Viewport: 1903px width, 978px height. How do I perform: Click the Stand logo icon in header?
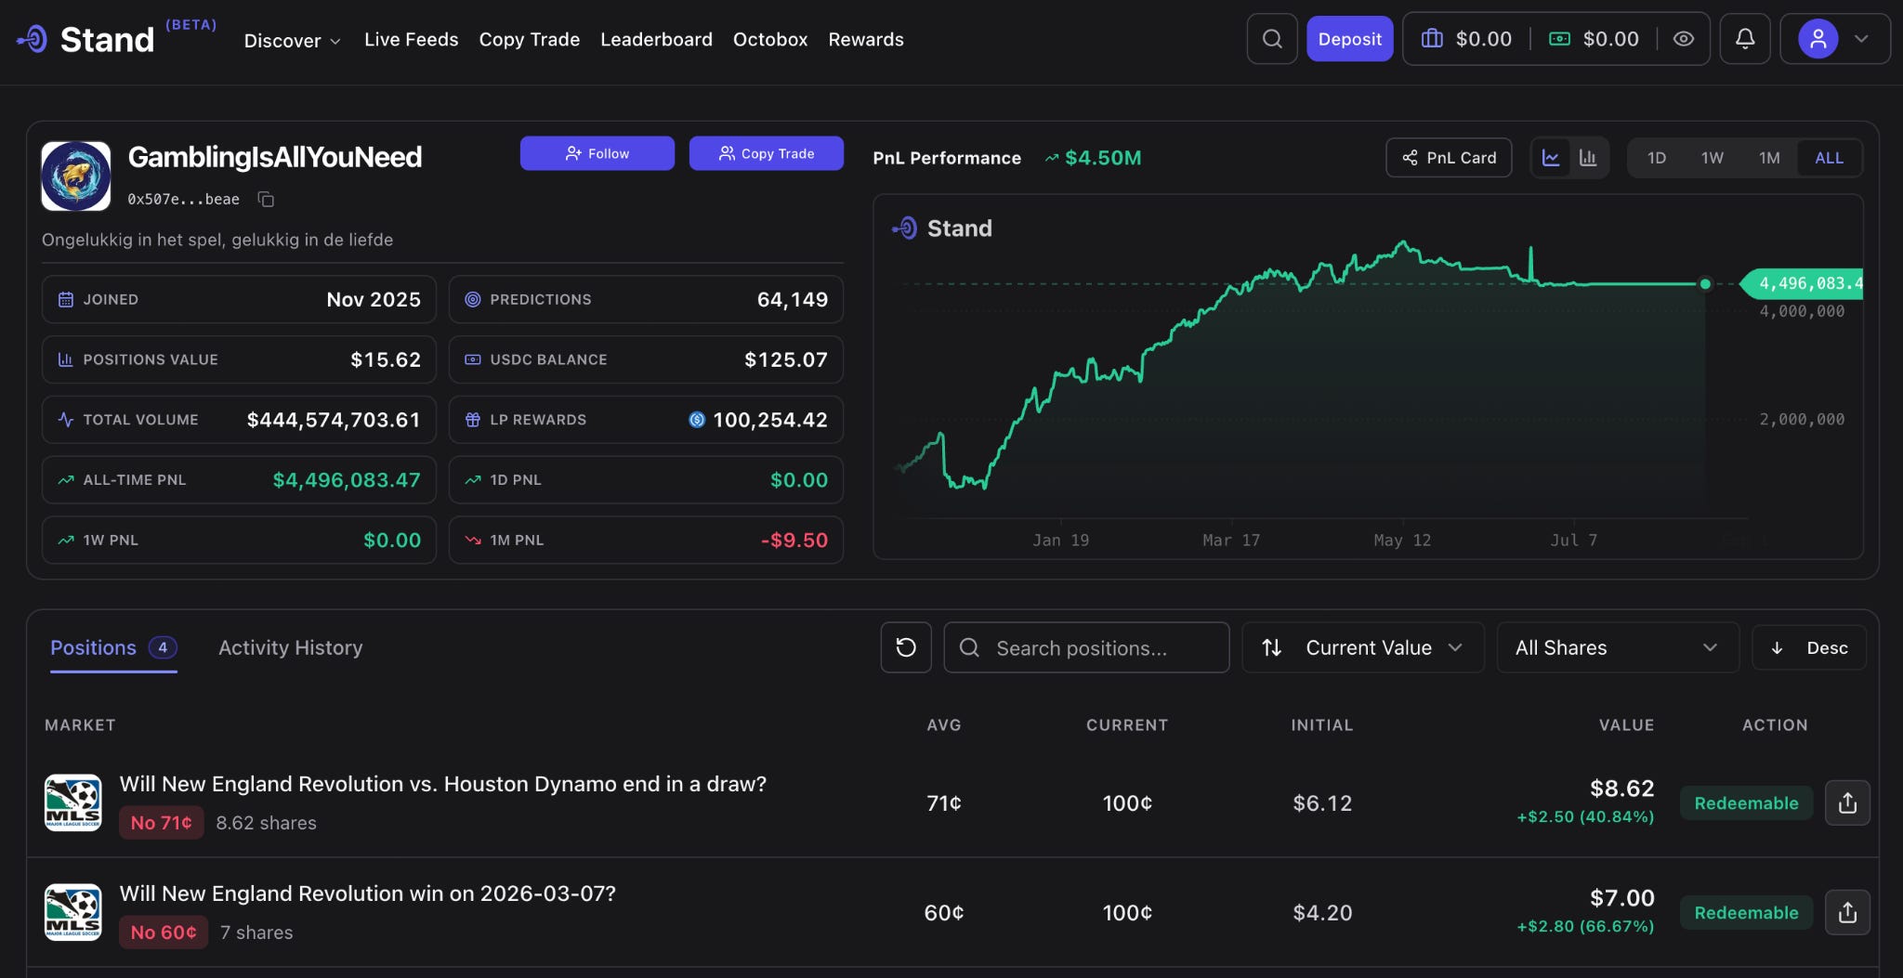(33, 39)
